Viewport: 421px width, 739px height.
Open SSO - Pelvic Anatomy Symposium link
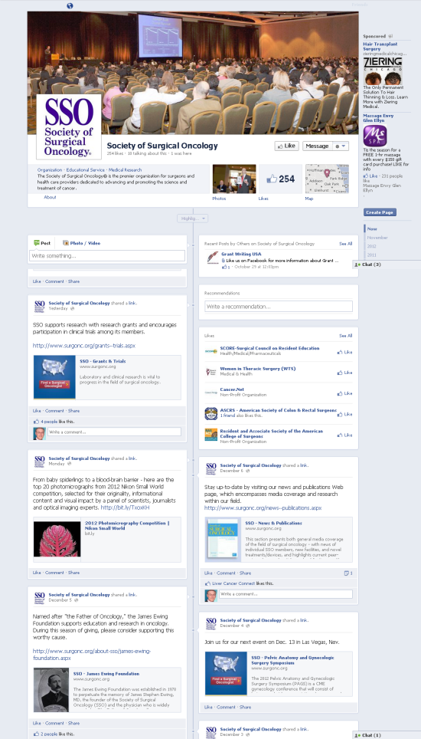point(292,660)
